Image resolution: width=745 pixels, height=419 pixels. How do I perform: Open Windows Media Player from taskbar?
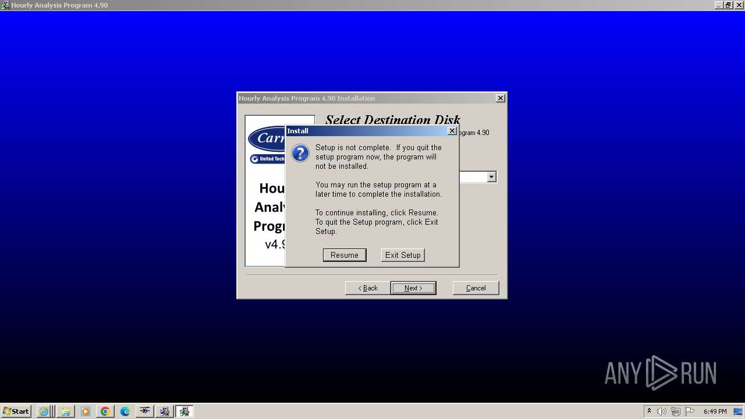click(x=86, y=411)
